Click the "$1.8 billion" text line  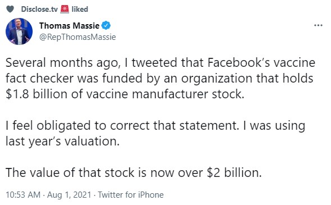125,94
